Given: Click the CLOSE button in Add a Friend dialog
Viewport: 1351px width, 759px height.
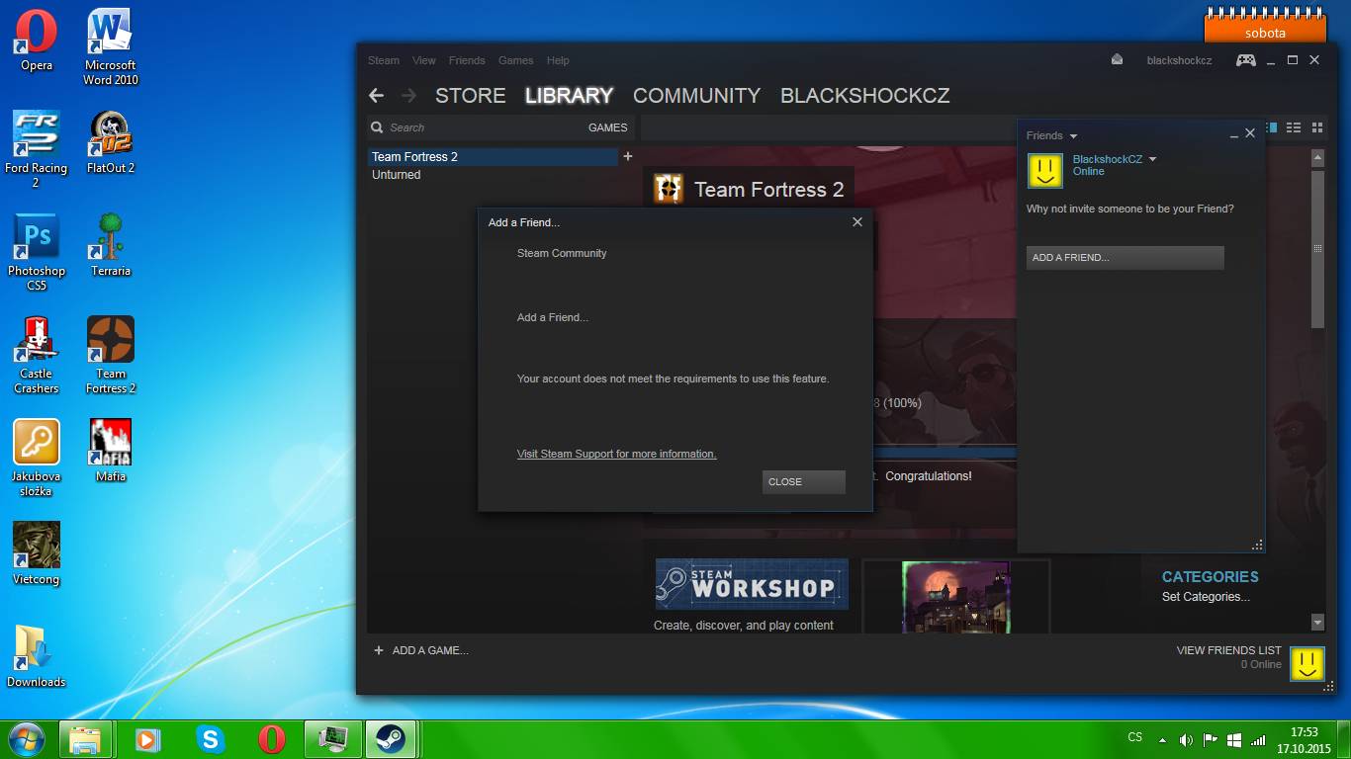Looking at the screenshot, I should tap(804, 481).
